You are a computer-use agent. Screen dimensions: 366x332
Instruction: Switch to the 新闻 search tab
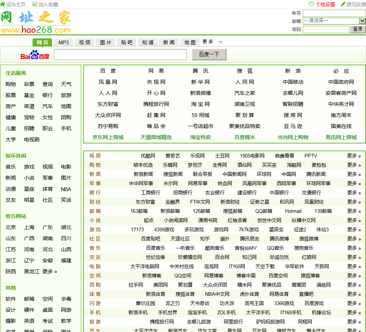pos(169,42)
